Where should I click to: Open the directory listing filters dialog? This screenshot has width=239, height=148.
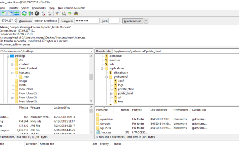(57, 14)
